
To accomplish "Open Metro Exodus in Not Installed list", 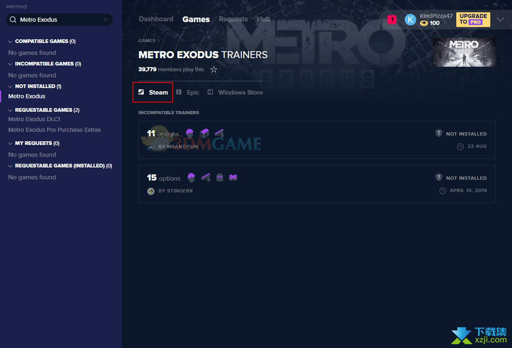I will pyautogui.click(x=27, y=96).
